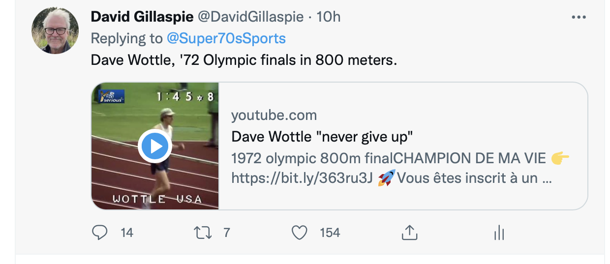View tweet analytics bar chart icon
Image resolution: width=610 pixels, height=264 pixels.
(499, 233)
